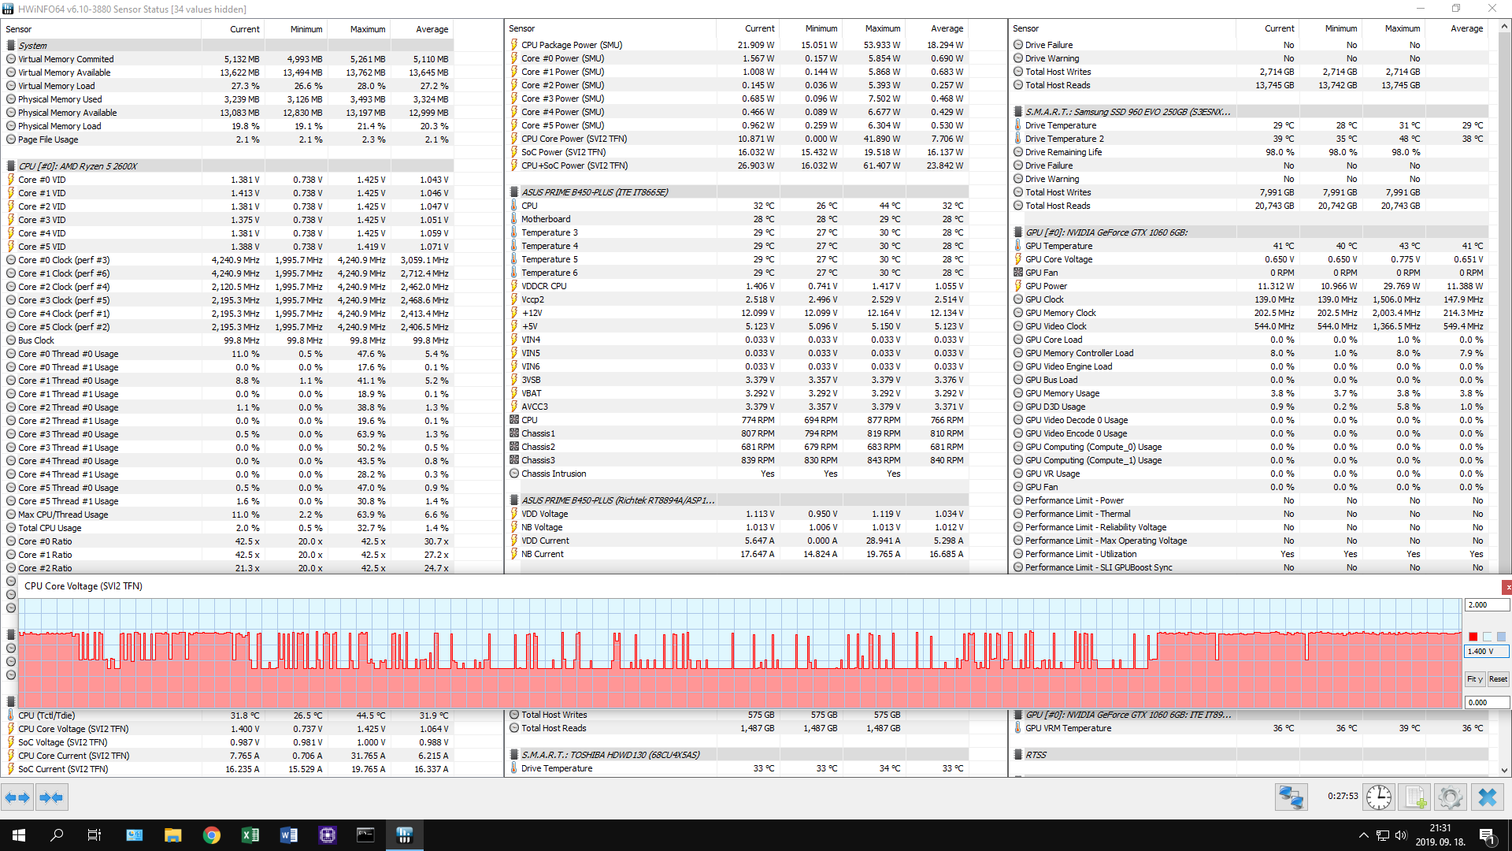Open Task View in the taskbar

click(x=94, y=835)
